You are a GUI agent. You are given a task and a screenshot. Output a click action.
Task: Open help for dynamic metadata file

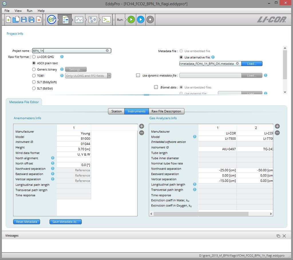pyautogui.click(x=266, y=75)
